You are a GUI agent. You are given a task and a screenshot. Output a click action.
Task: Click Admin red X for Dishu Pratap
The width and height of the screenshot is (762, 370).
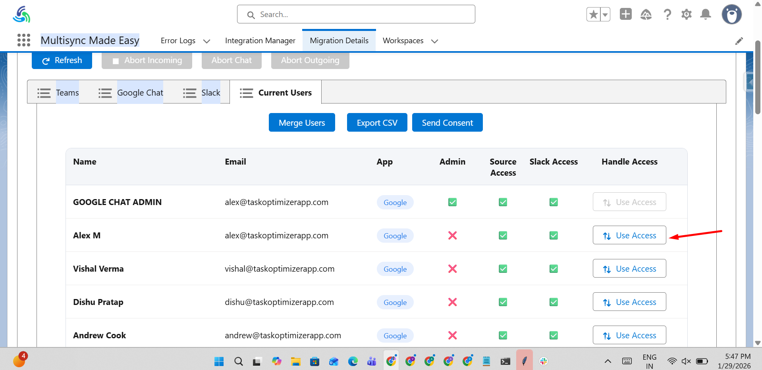pyautogui.click(x=452, y=302)
